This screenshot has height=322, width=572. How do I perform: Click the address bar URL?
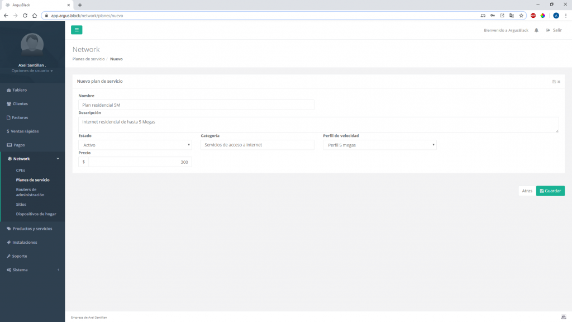pyautogui.click(x=87, y=16)
